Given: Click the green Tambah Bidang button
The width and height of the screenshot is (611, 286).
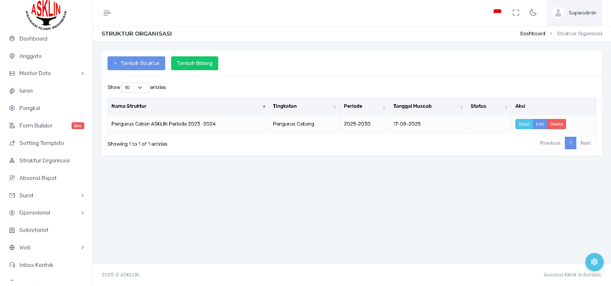Looking at the screenshot, I should [195, 63].
